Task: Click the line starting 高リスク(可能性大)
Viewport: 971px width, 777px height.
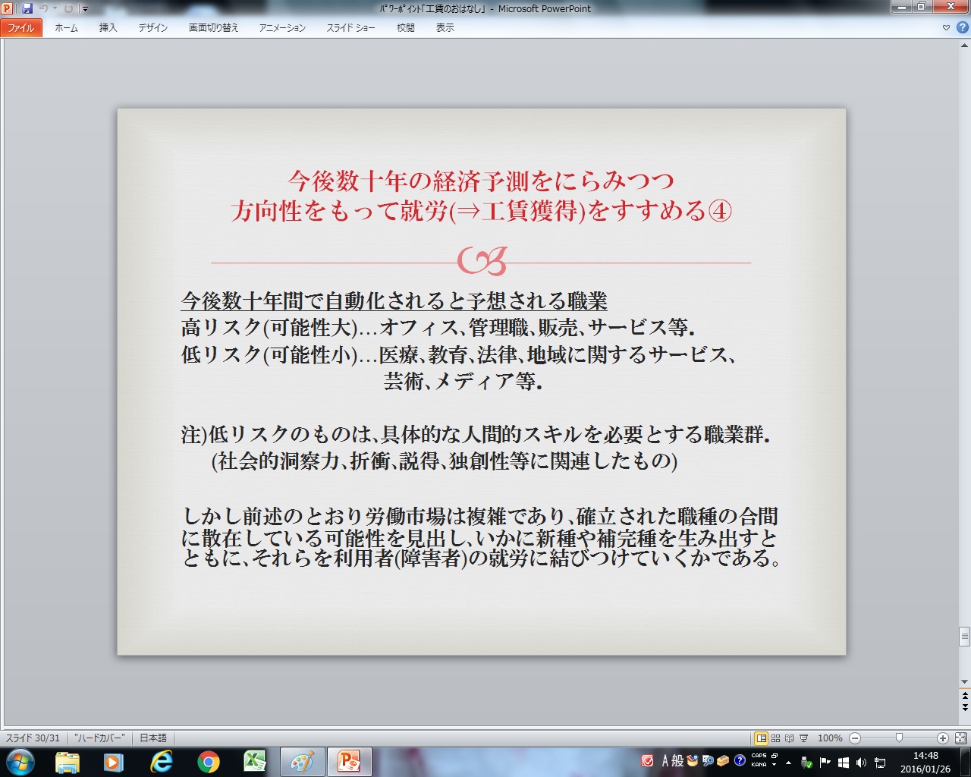Action: (438, 328)
